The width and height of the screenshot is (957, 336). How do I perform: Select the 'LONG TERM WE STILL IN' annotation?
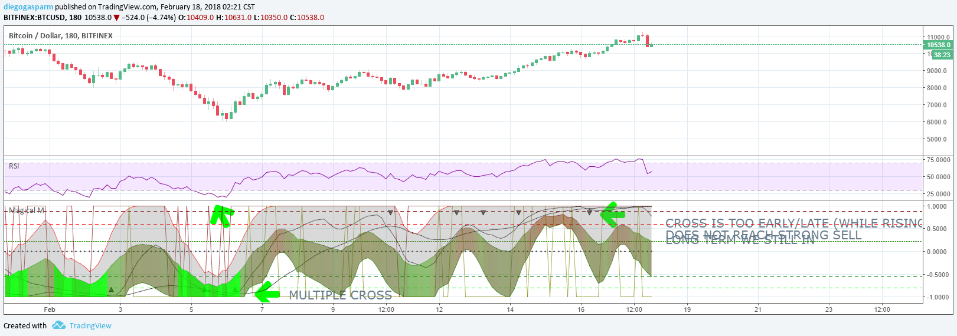[x=740, y=240]
